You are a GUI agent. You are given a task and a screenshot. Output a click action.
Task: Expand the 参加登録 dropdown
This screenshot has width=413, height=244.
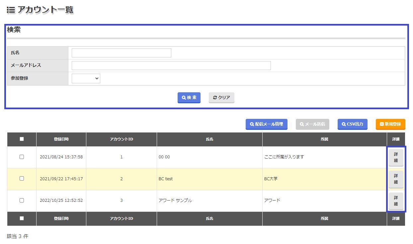(86, 78)
